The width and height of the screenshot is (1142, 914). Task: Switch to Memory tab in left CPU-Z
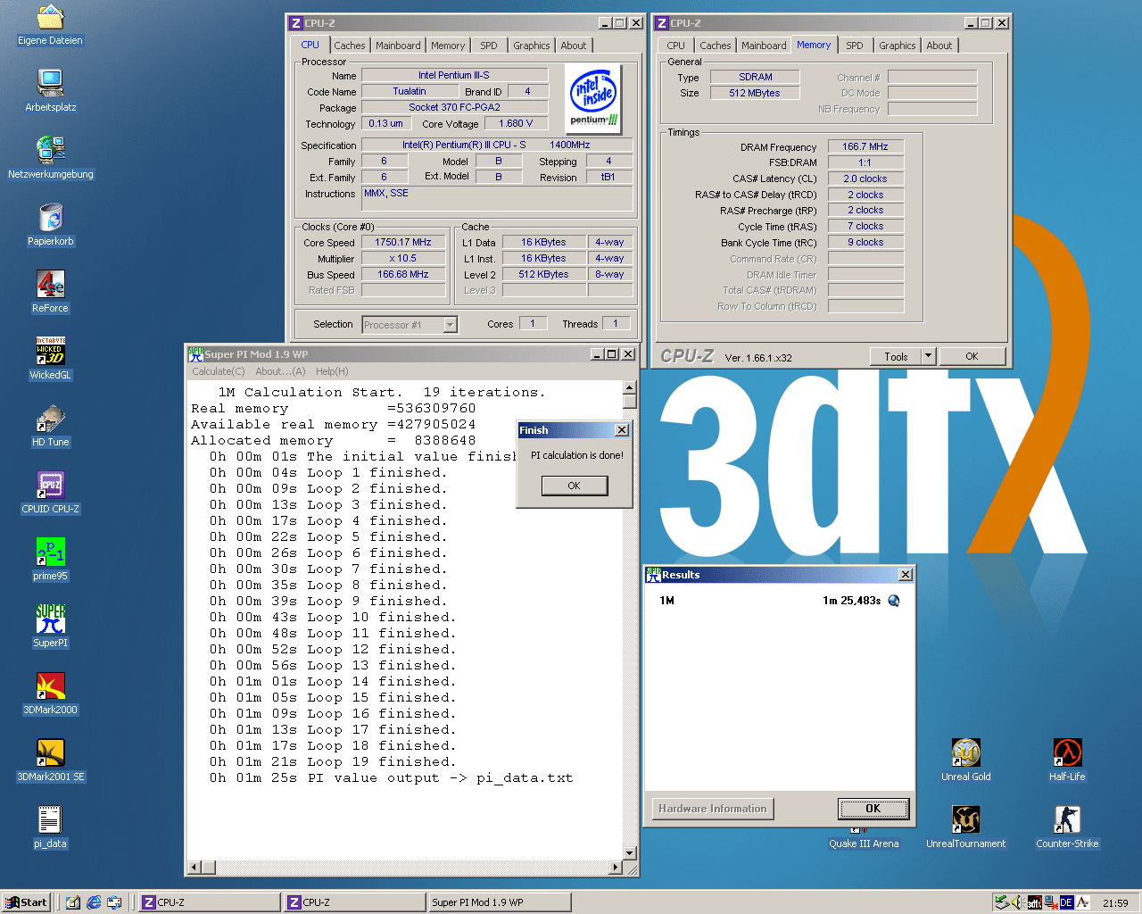[x=448, y=46]
